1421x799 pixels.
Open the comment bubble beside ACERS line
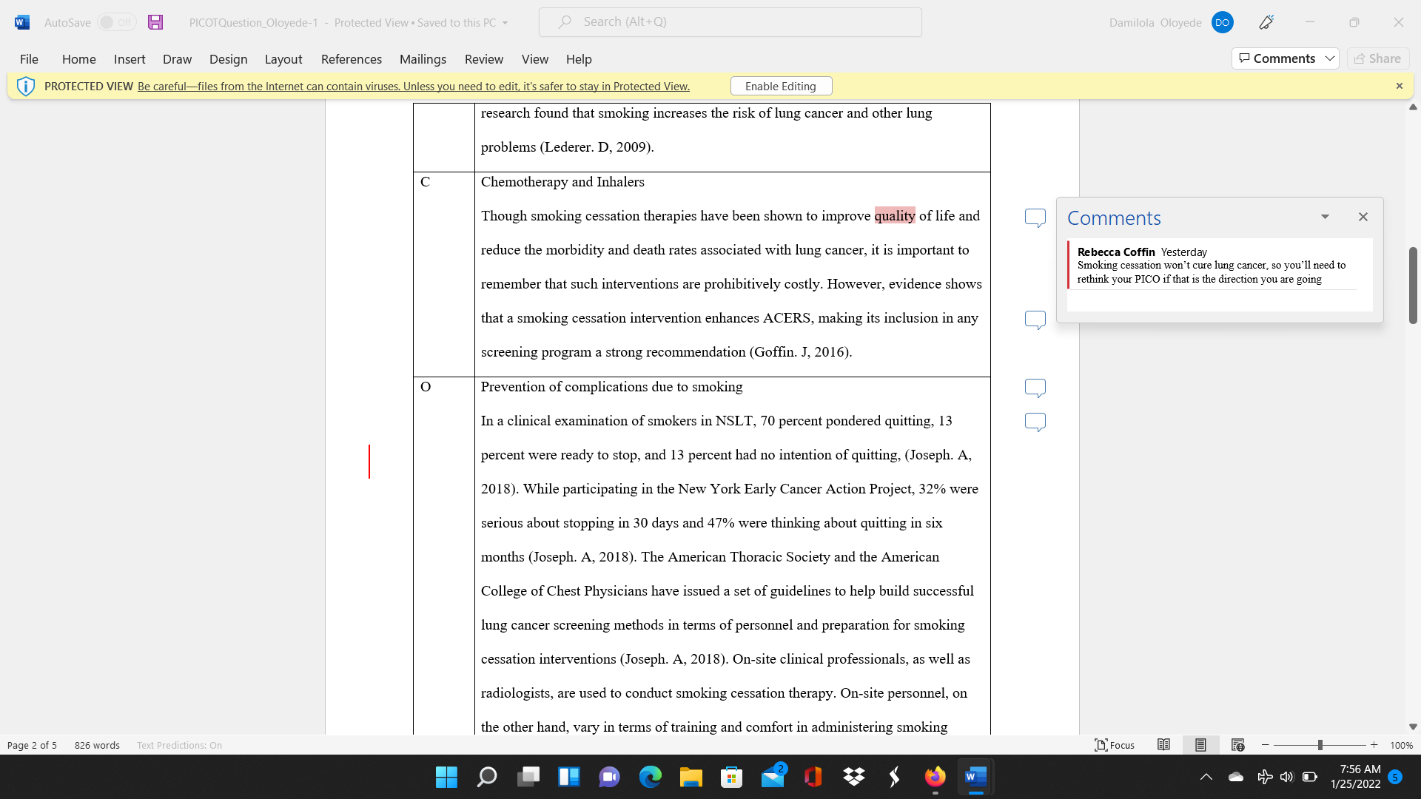[1035, 320]
